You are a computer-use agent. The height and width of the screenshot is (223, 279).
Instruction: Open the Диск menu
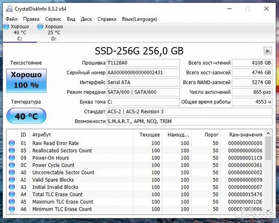[x=86, y=19]
